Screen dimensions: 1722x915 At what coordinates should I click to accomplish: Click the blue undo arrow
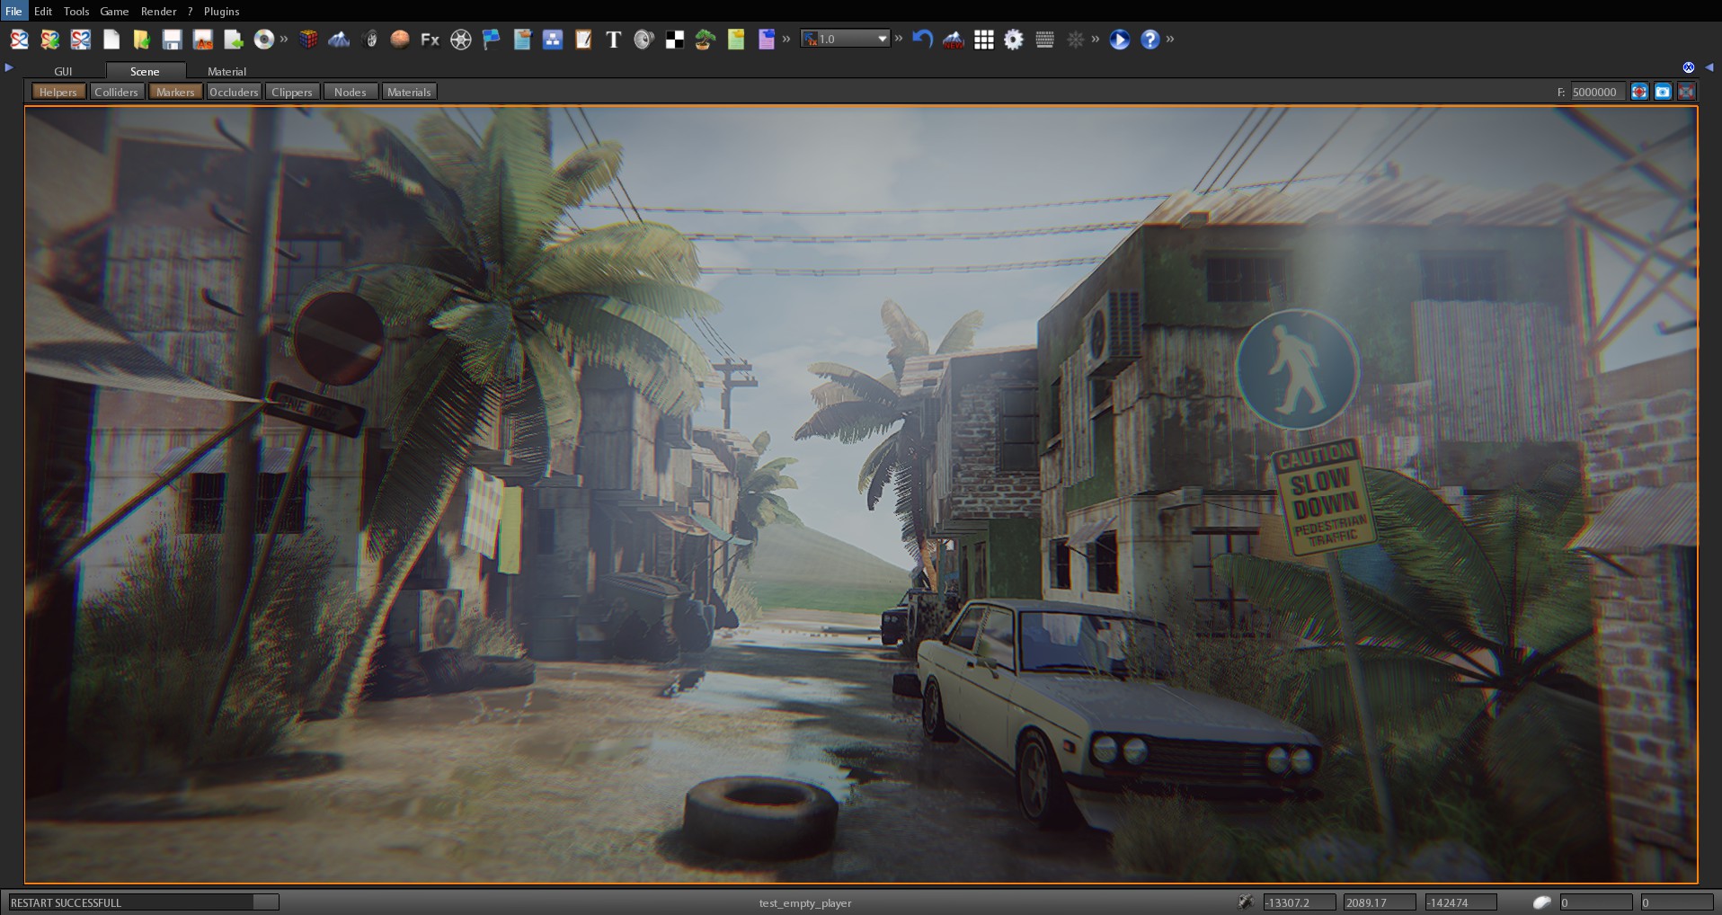coord(922,40)
